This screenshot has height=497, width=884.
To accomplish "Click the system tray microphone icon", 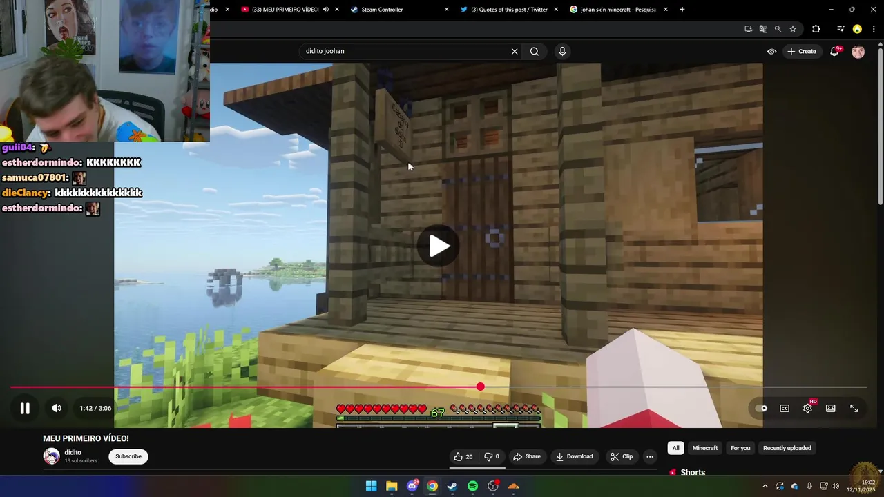I will tap(809, 486).
